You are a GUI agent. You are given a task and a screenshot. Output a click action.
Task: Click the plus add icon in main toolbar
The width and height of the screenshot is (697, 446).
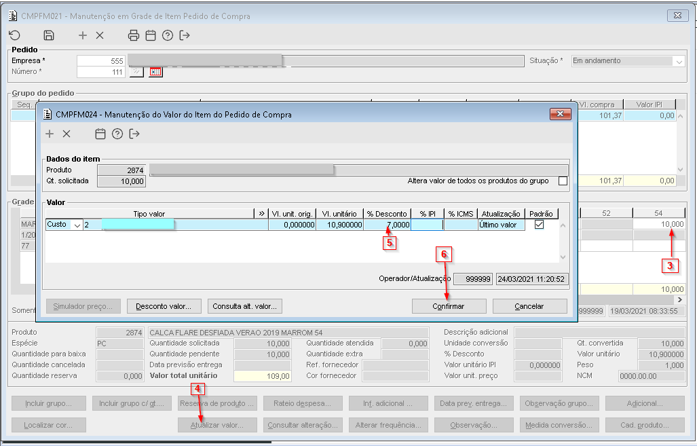point(83,35)
